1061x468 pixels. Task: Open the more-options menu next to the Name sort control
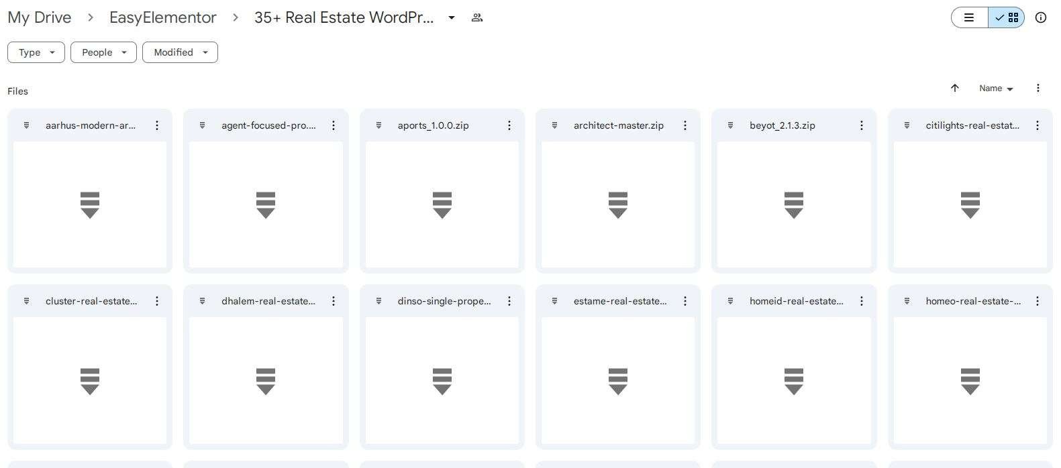[1038, 88]
